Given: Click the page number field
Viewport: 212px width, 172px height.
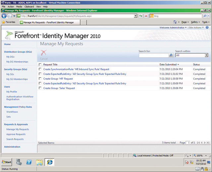Looking at the screenshot, I should pos(188,143).
